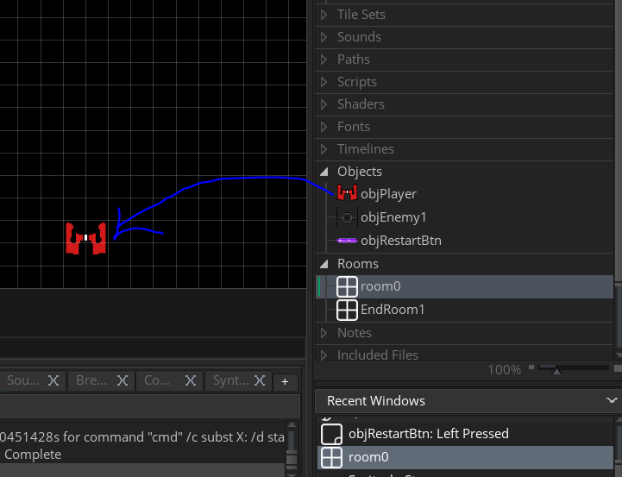Viewport: 622px width, 477px height.
Task: Click the room0 grid icon in Rooms
Action: (347, 286)
